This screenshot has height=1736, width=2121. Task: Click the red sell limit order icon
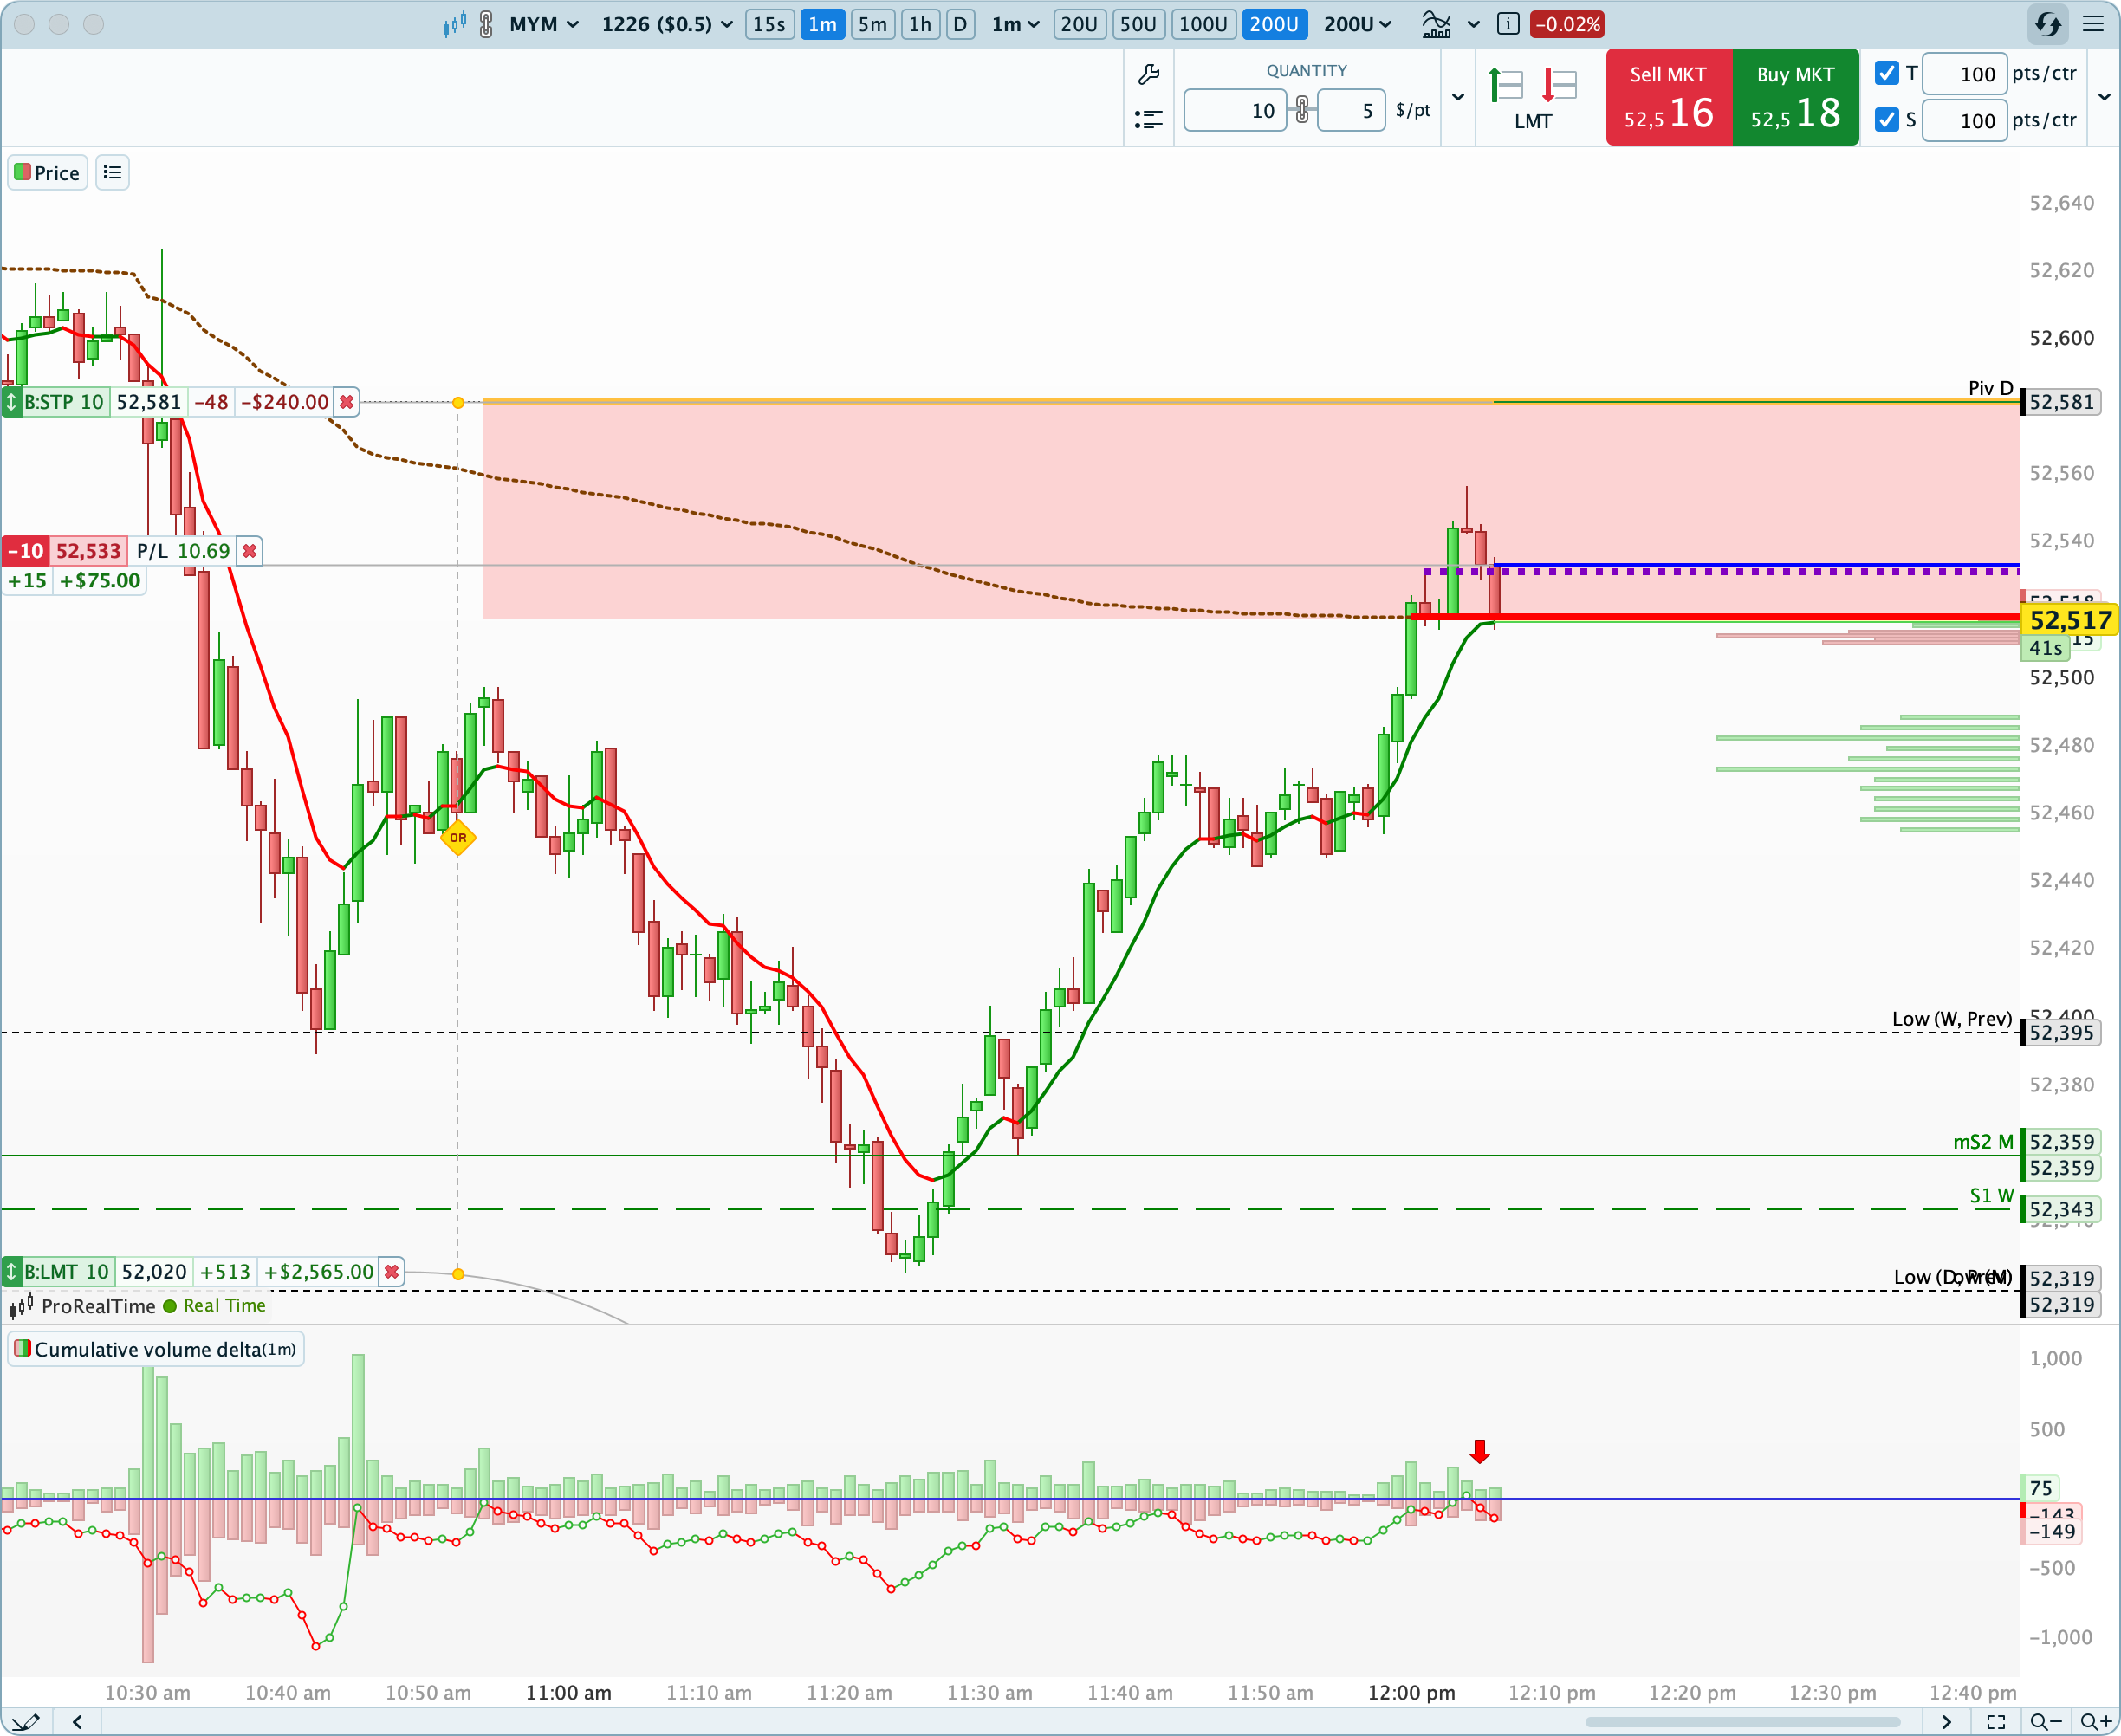[x=1560, y=85]
